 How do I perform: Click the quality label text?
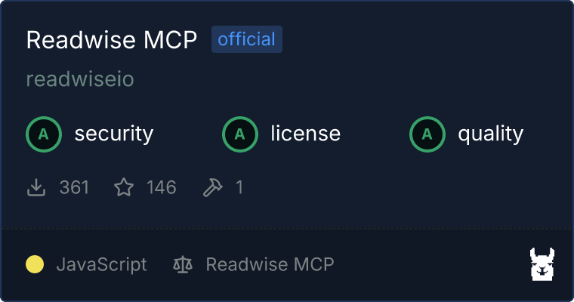pos(491,134)
